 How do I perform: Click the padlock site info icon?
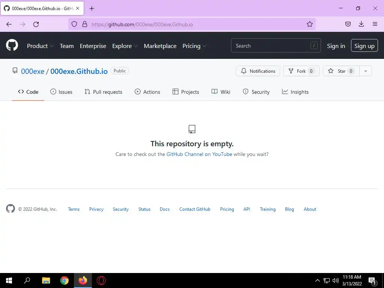85,24
